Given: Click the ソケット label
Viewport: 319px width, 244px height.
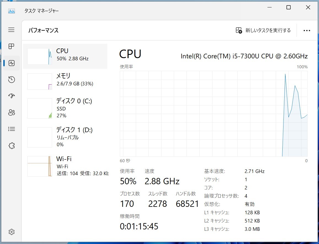Looking at the screenshot, I should [212, 180].
